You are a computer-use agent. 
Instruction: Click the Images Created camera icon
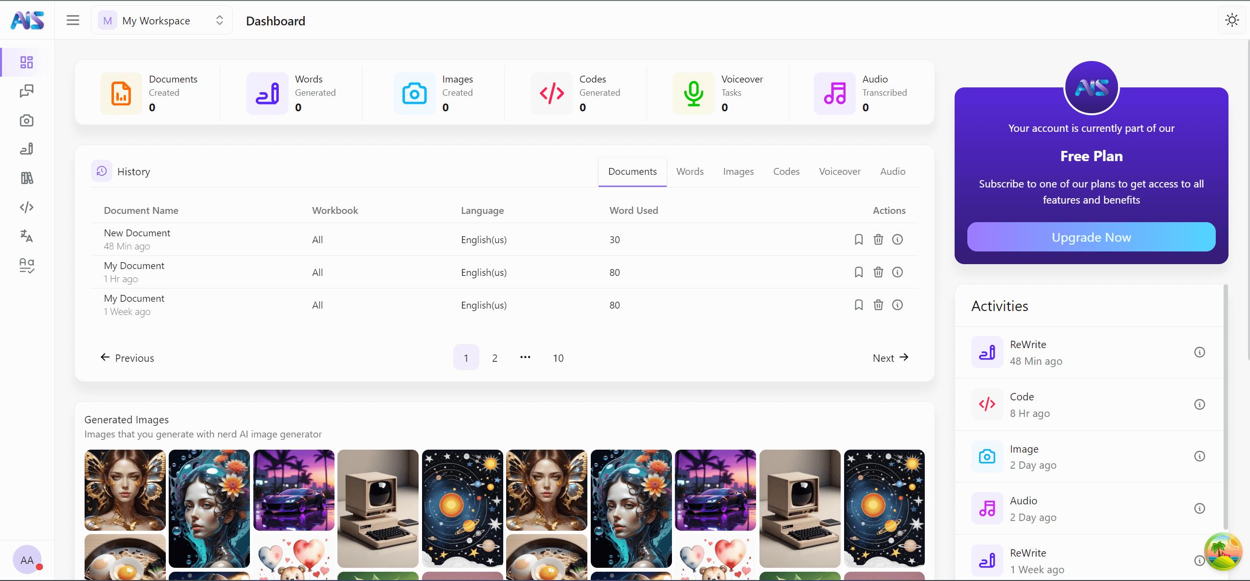[415, 93]
